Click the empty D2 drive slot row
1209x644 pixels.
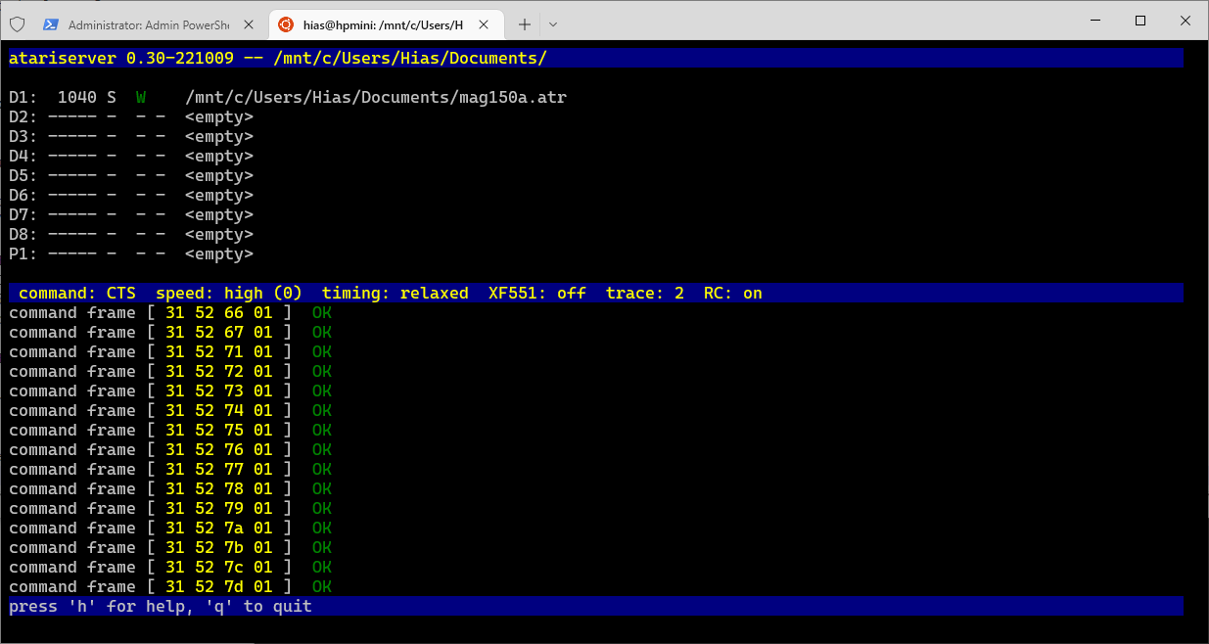click(131, 116)
